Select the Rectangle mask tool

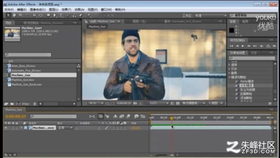coord(49,15)
